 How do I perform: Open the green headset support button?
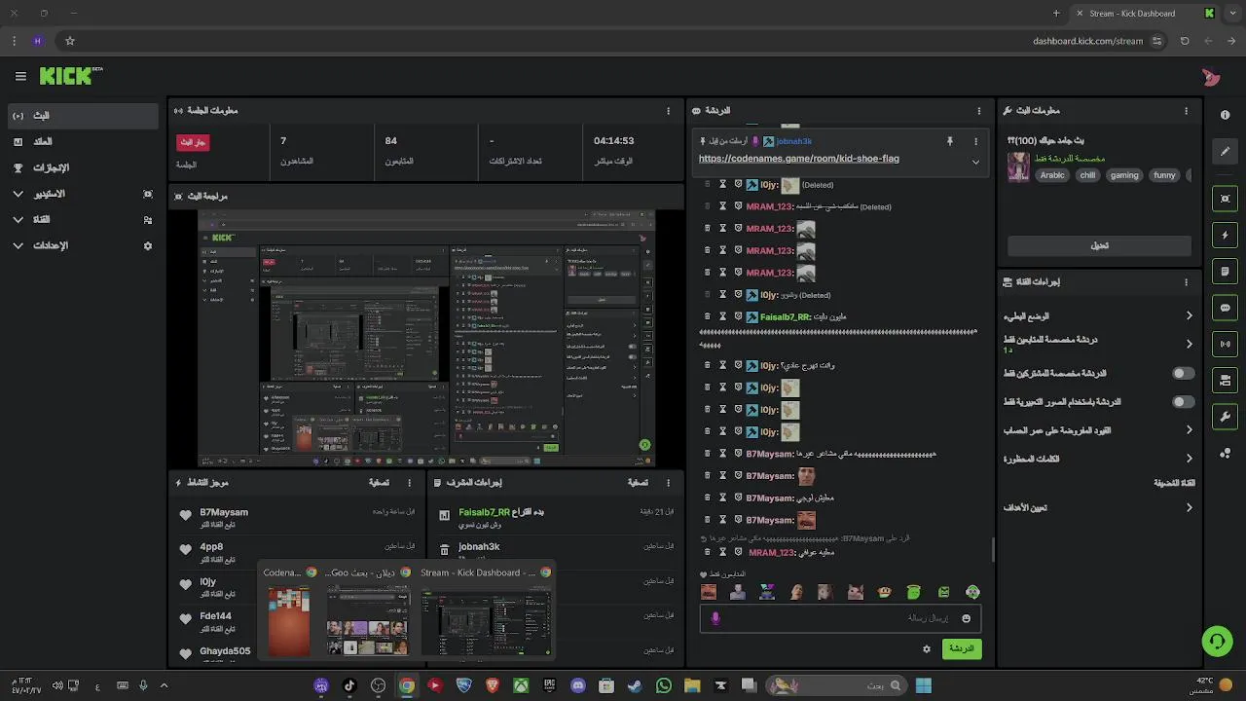click(1217, 641)
